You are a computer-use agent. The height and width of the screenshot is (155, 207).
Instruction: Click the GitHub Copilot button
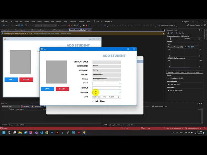(x=193, y=25)
